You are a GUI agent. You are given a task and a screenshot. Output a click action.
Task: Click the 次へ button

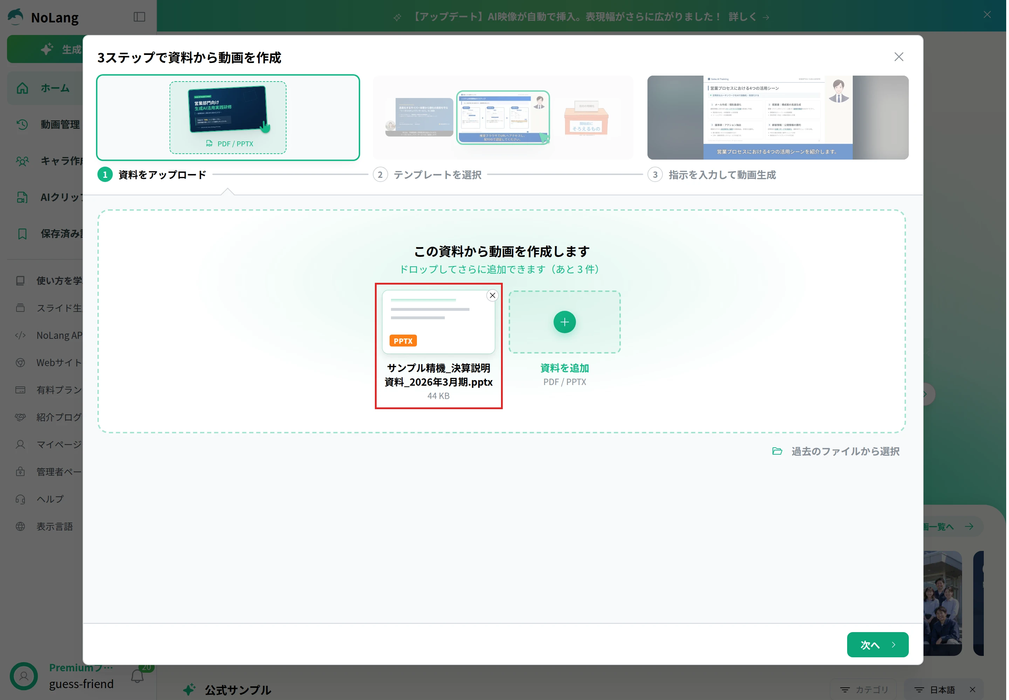pyautogui.click(x=878, y=645)
